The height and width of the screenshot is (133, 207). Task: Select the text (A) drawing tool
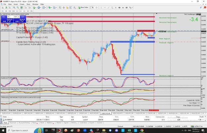point(116,8)
